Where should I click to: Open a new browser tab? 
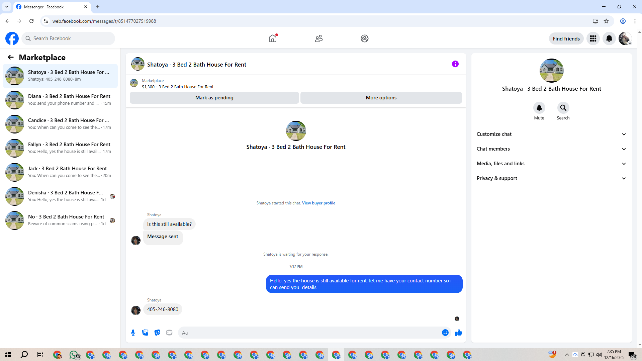pyautogui.click(x=98, y=7)
